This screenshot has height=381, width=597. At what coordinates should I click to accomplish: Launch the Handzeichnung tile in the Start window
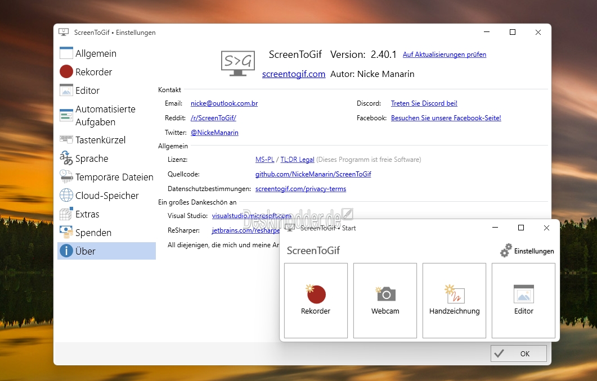click(454, 301)
